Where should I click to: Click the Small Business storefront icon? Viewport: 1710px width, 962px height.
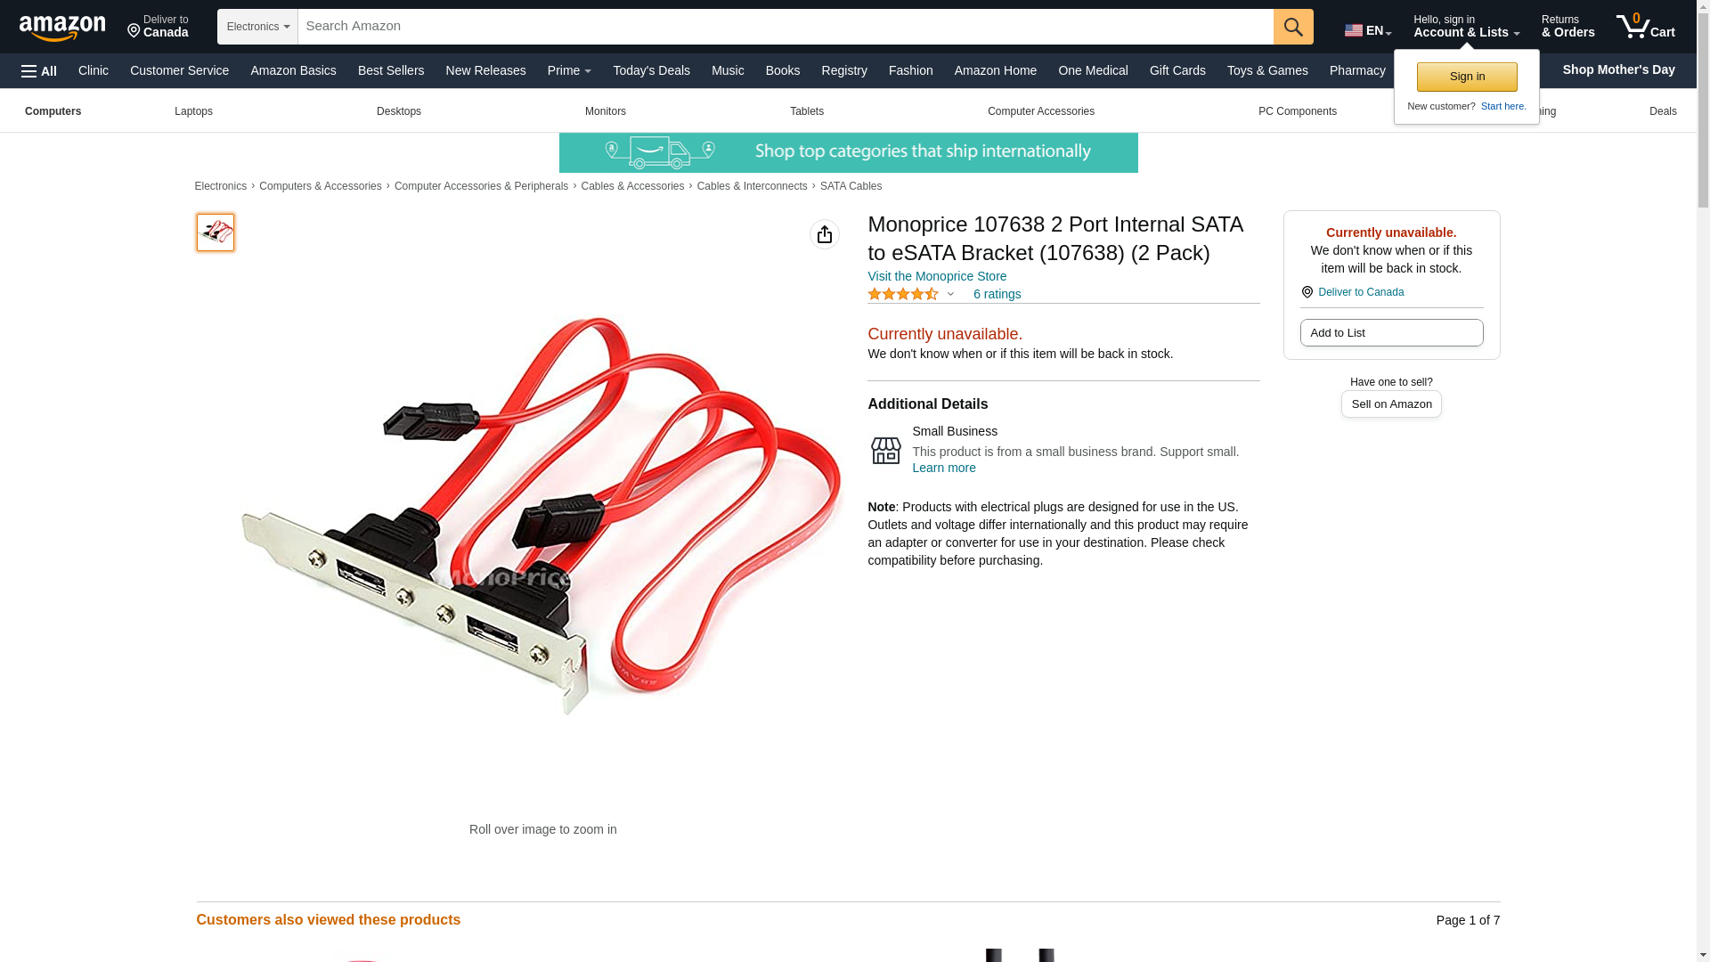pyautogui.click(x=885, y=450)
